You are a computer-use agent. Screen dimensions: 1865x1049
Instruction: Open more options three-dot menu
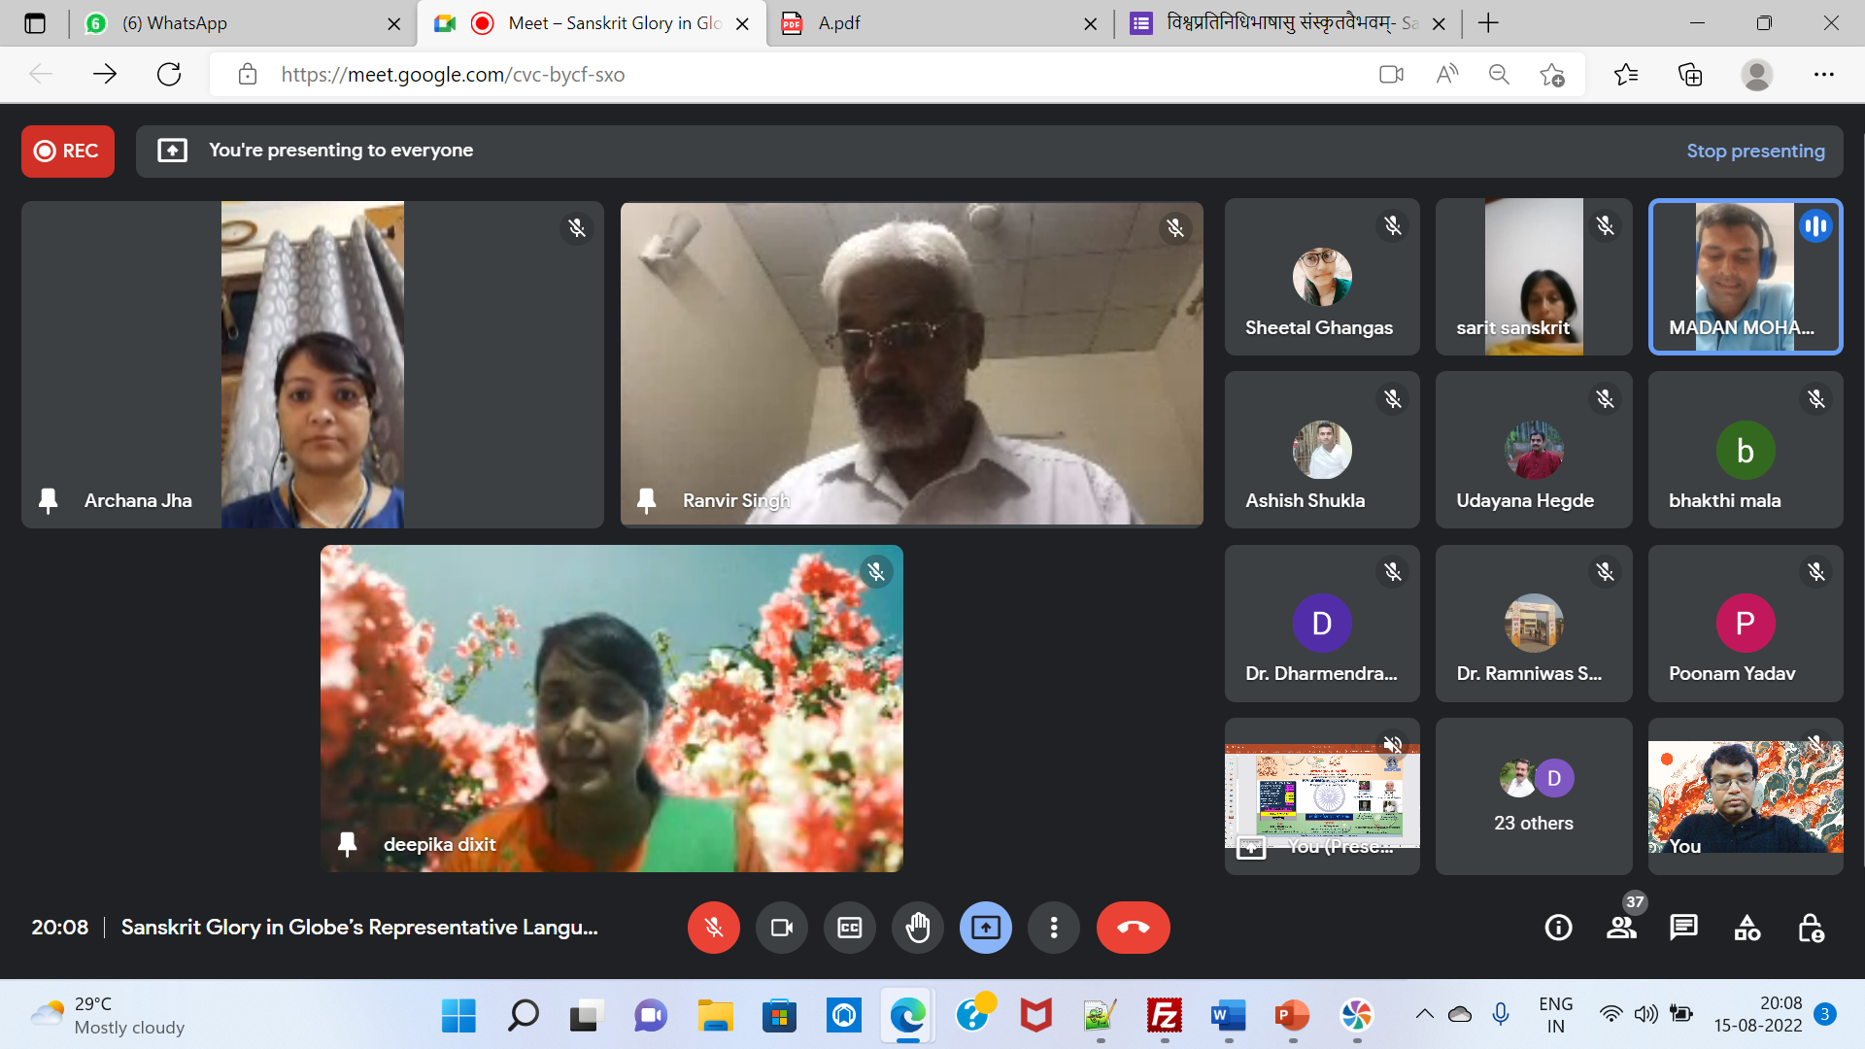(1053, 928)
